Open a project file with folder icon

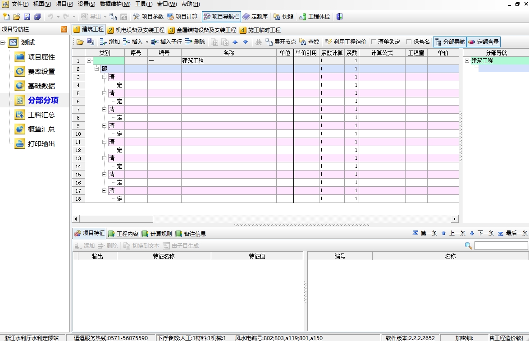coord(17,17)
